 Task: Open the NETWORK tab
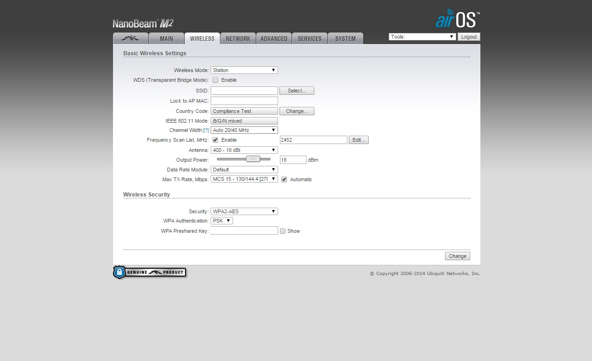point(238,39)
